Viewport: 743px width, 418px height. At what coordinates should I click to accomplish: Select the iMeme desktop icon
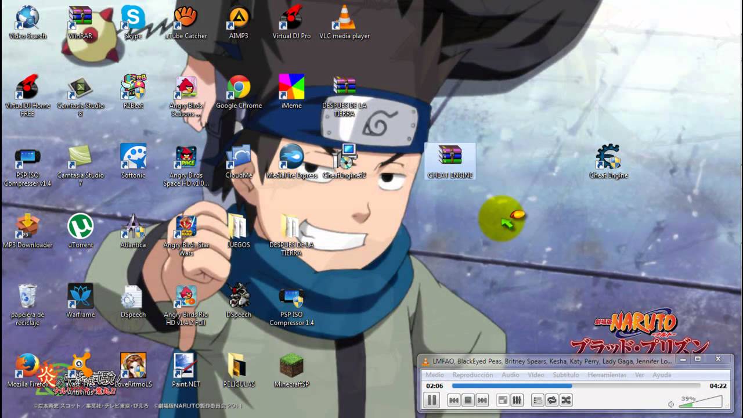(x=291, y=92)
